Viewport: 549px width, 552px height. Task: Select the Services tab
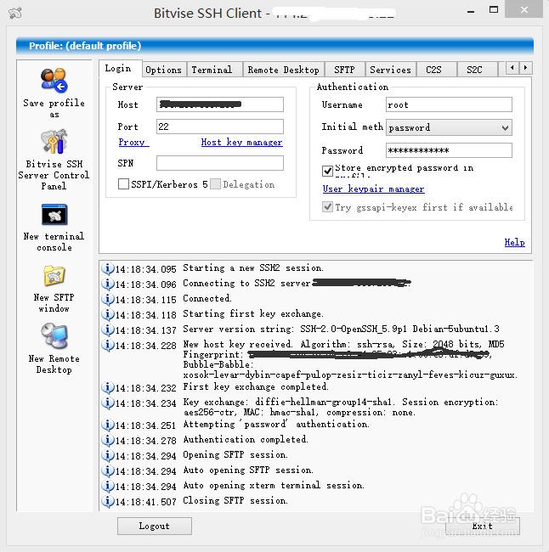[x=390, y=70]
